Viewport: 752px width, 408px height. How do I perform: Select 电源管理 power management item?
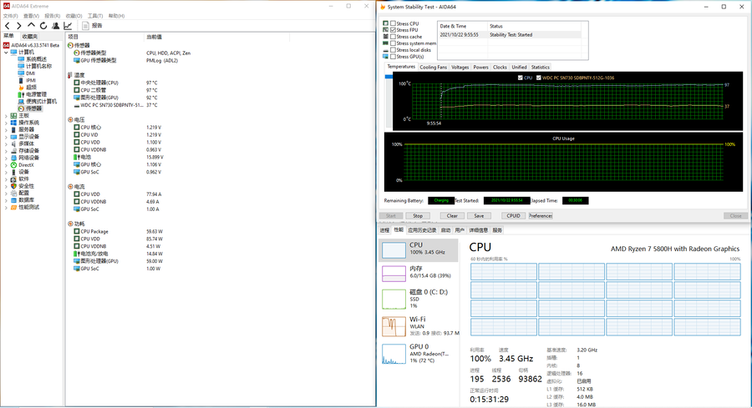coord(32,94)
